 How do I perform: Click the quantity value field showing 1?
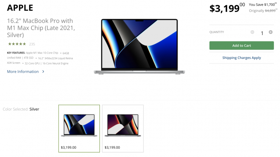262,33
